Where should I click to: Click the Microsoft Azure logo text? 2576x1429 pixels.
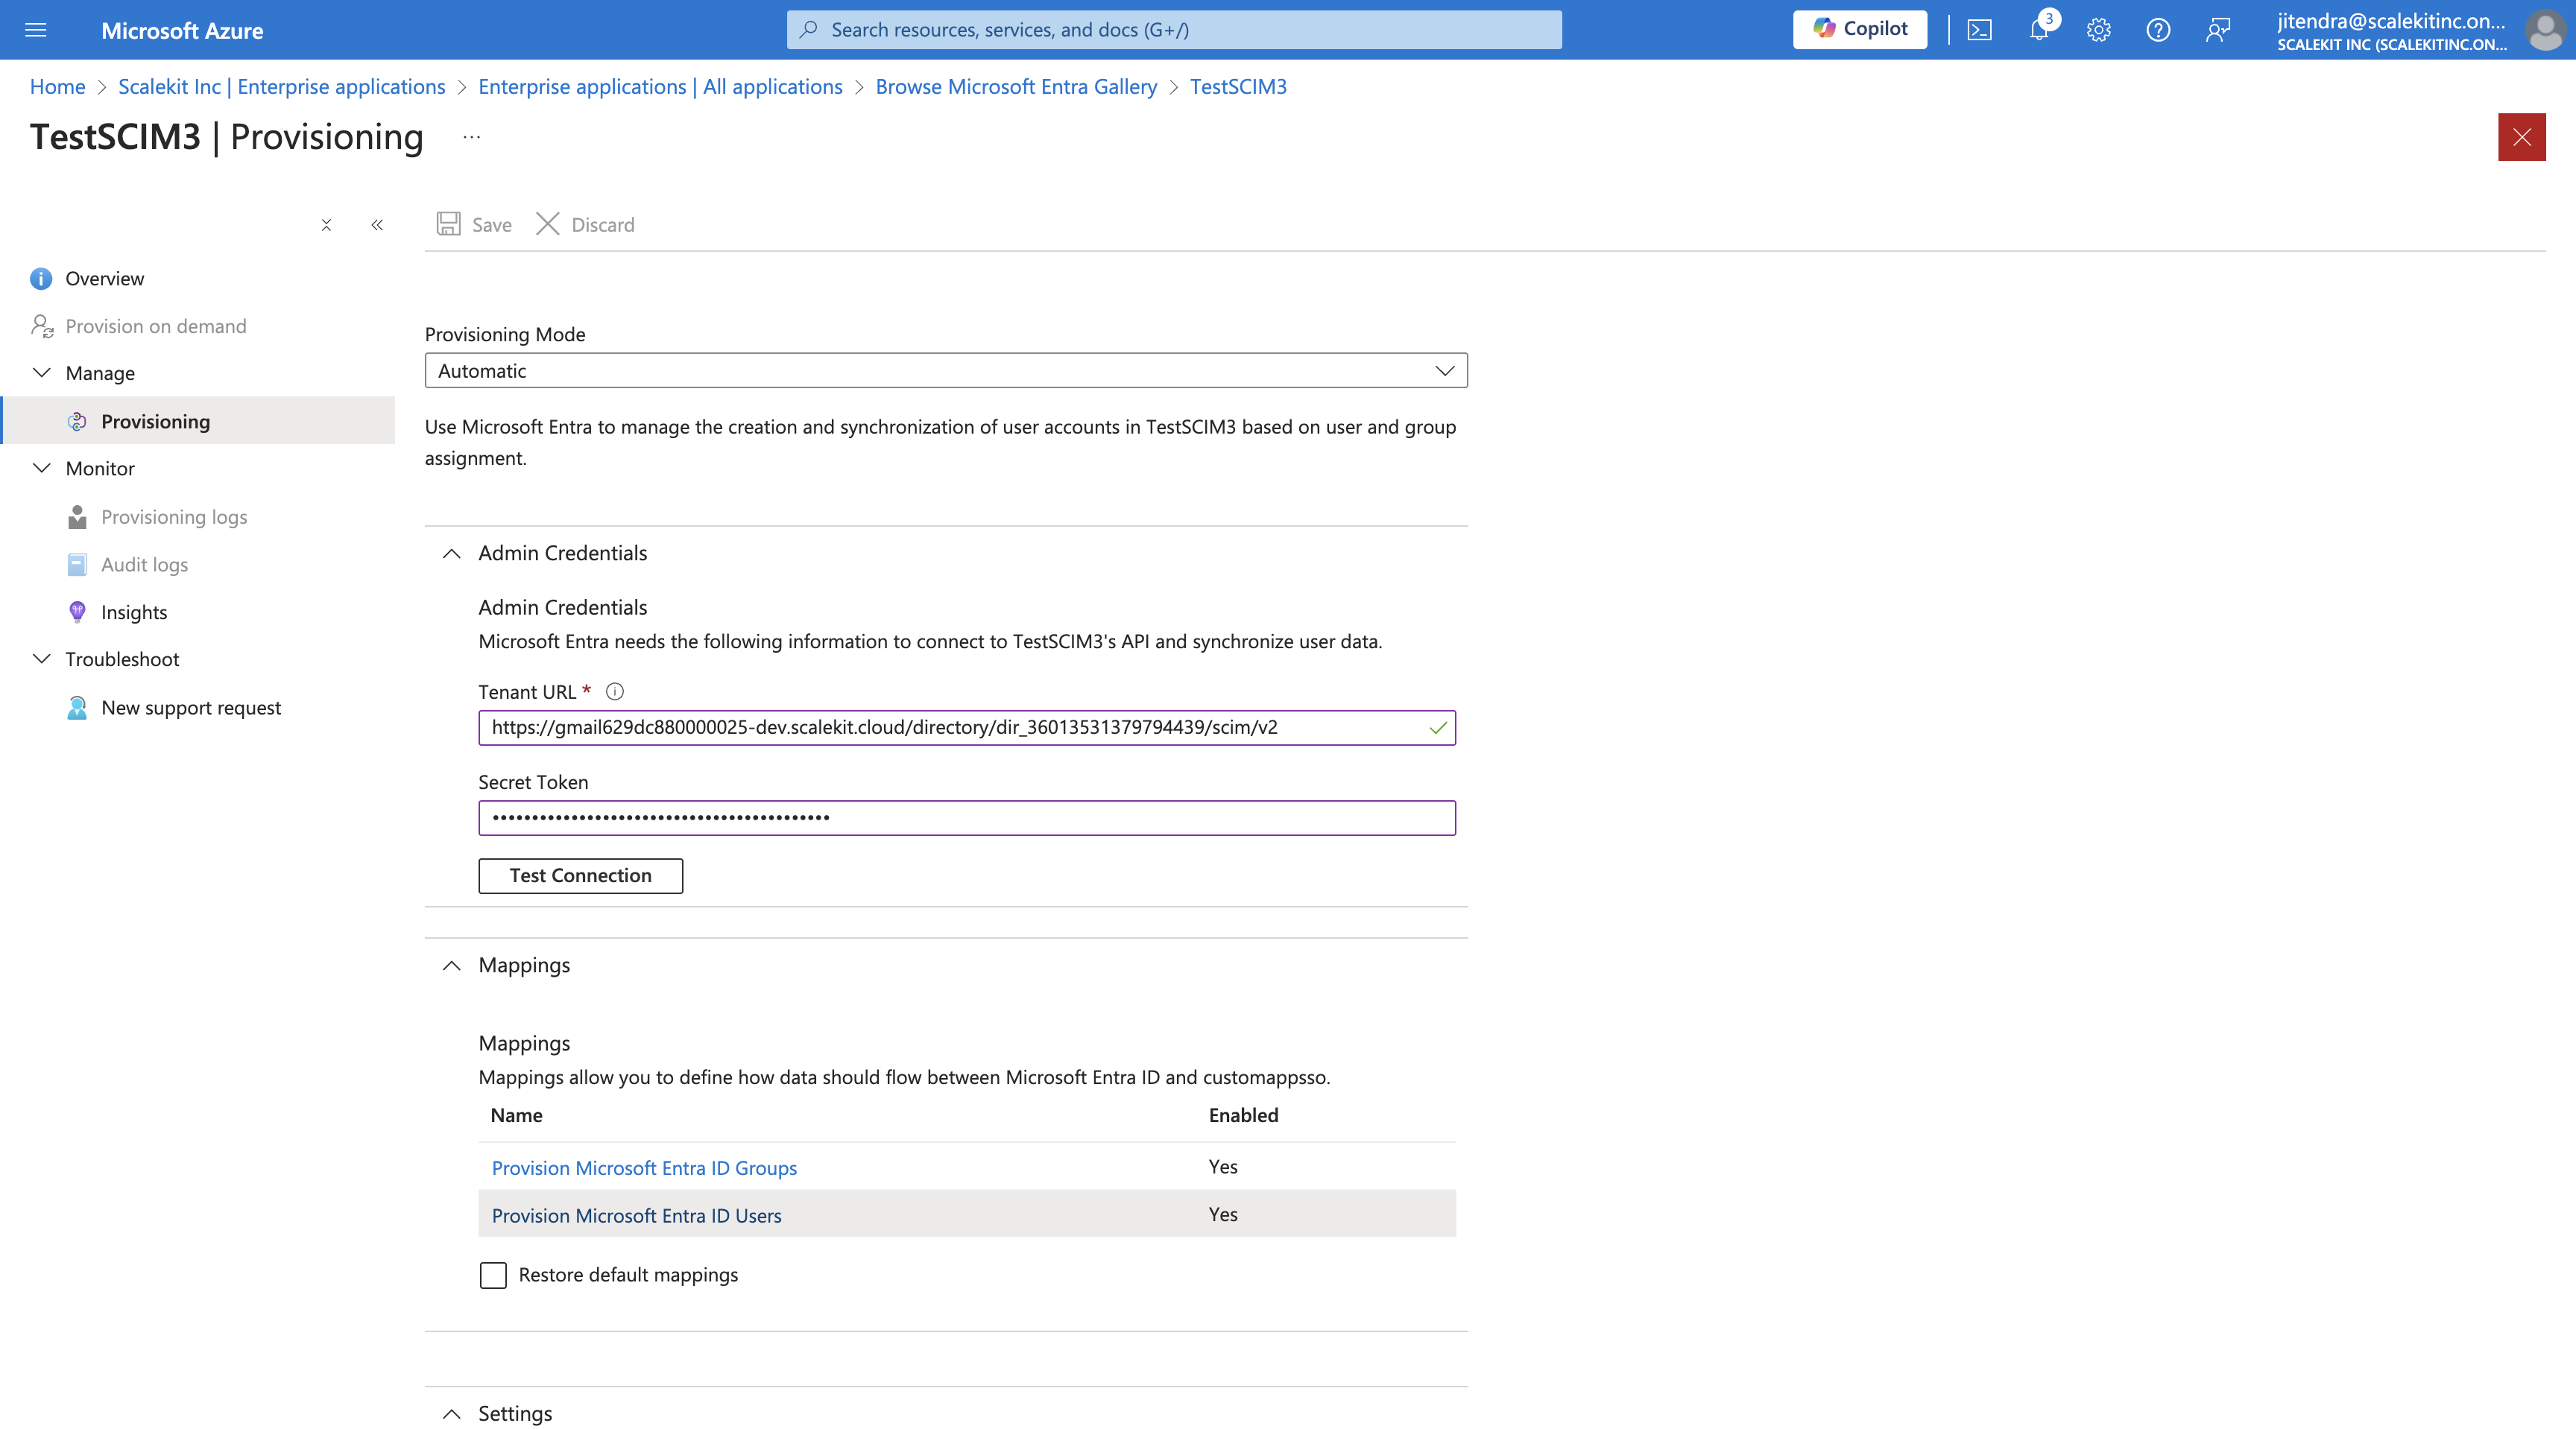click(x=182, y=30)
